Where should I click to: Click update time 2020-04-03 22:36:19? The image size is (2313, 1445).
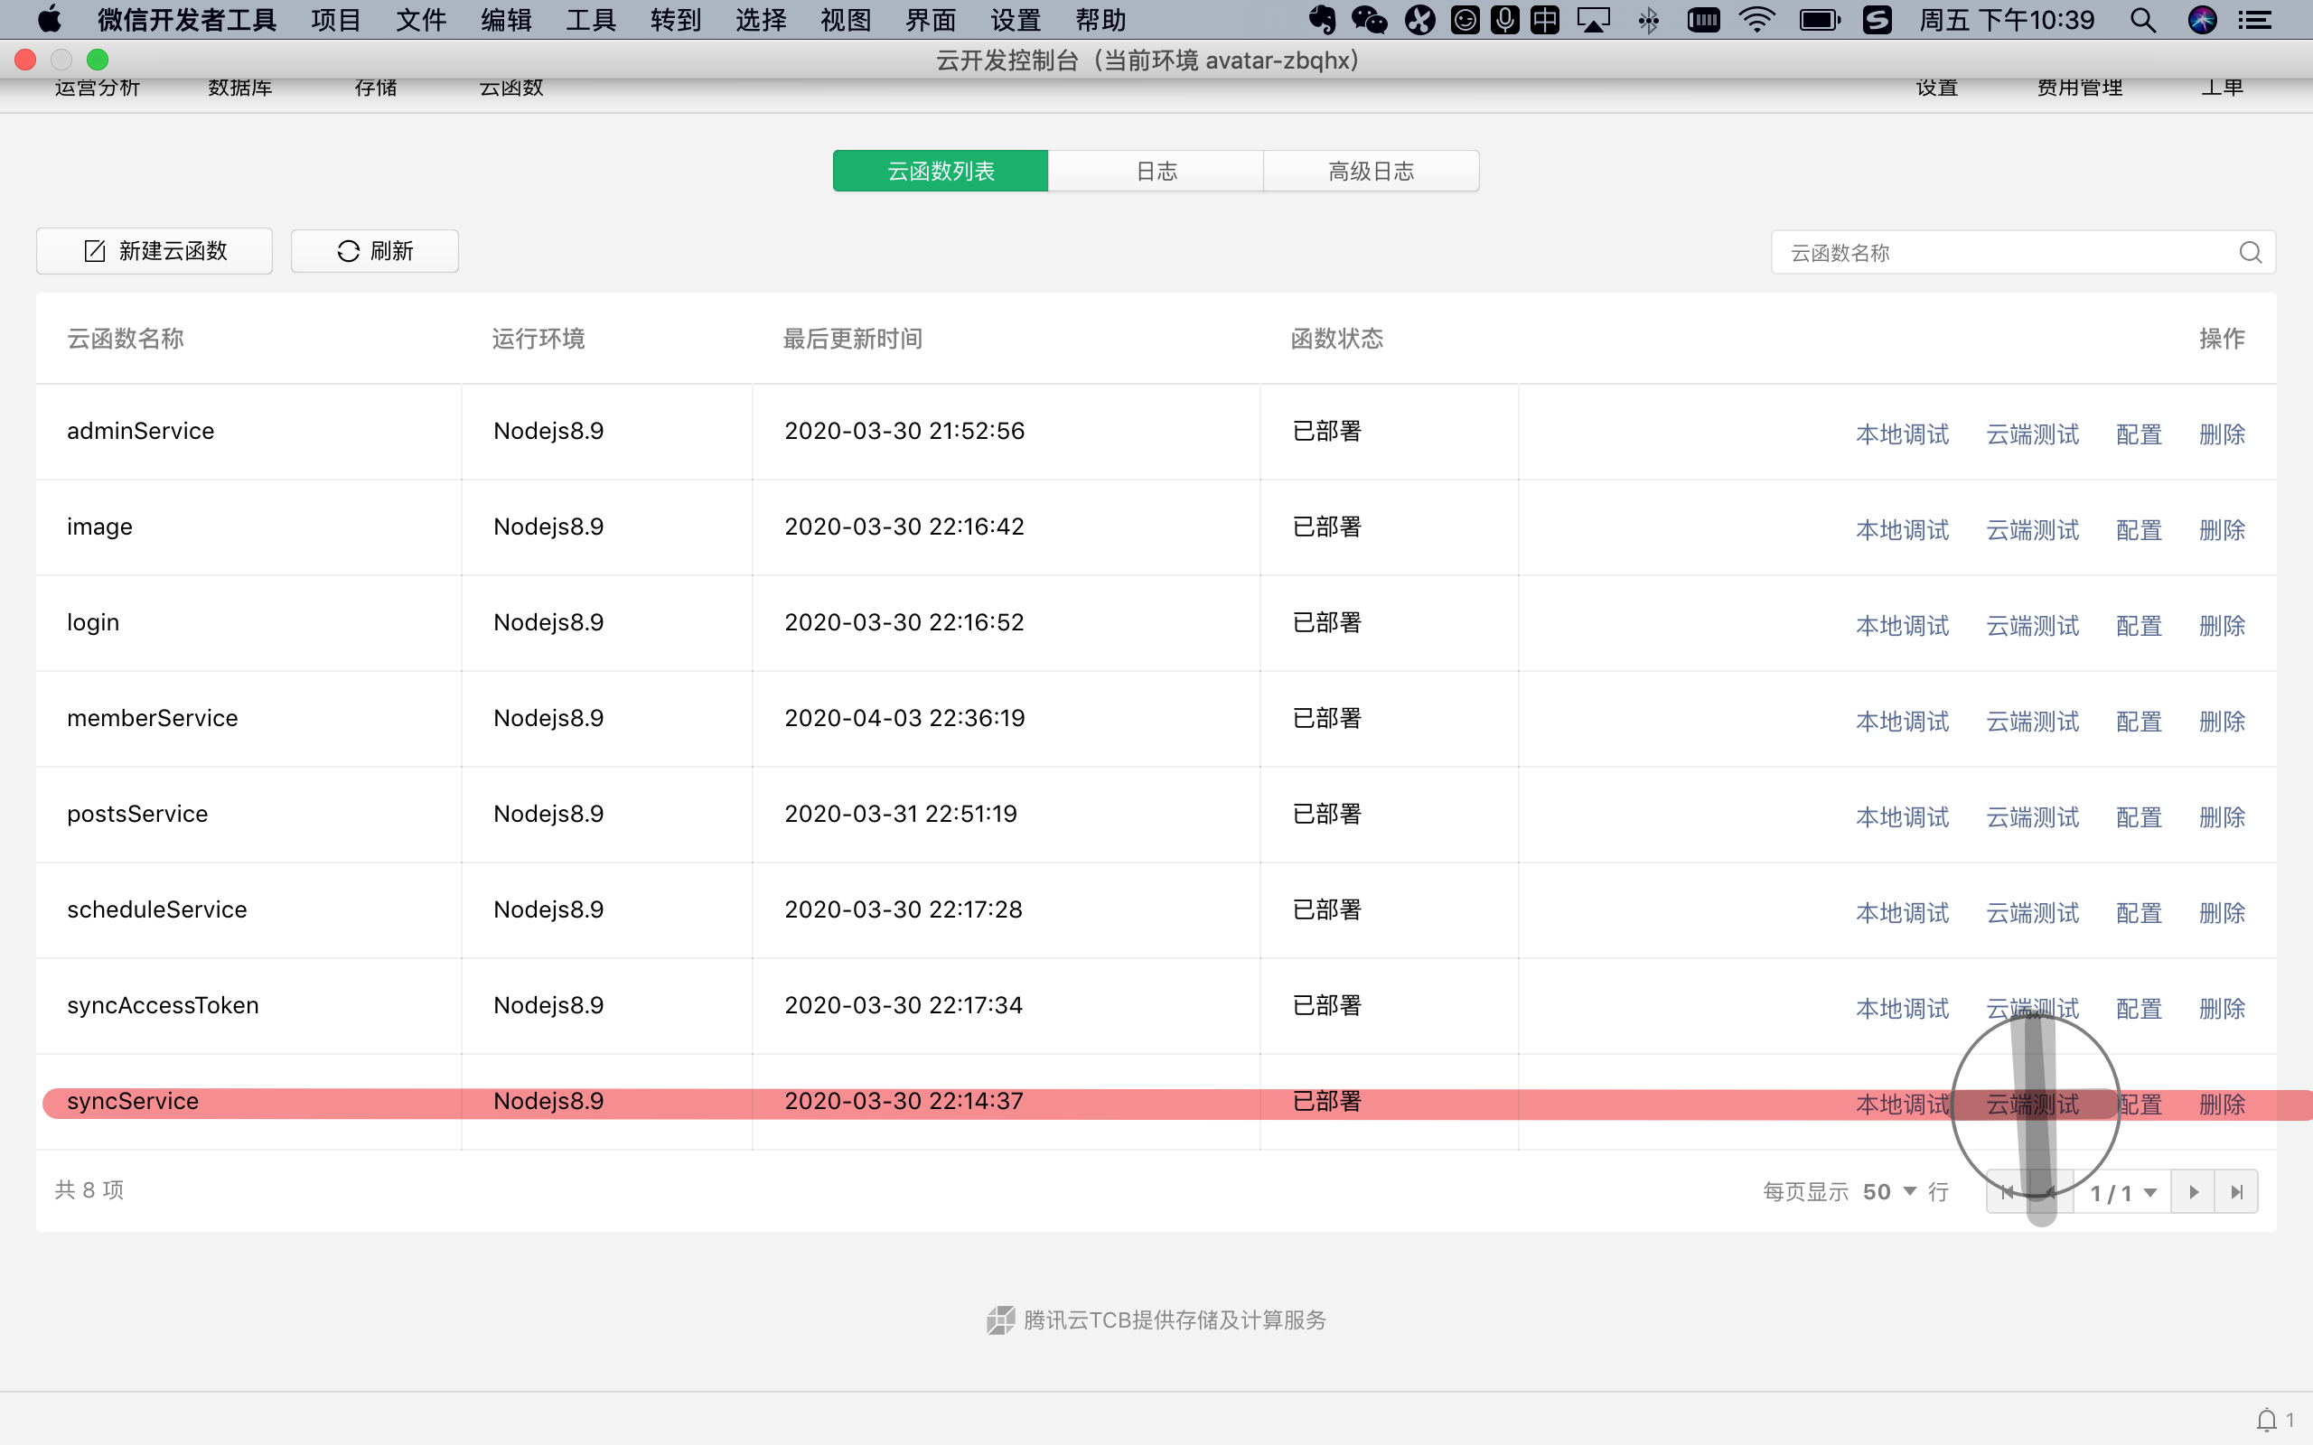coord(904,718)
